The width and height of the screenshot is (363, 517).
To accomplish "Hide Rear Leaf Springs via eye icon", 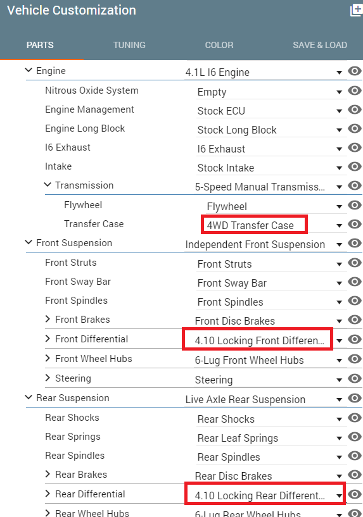I will 355,437.
